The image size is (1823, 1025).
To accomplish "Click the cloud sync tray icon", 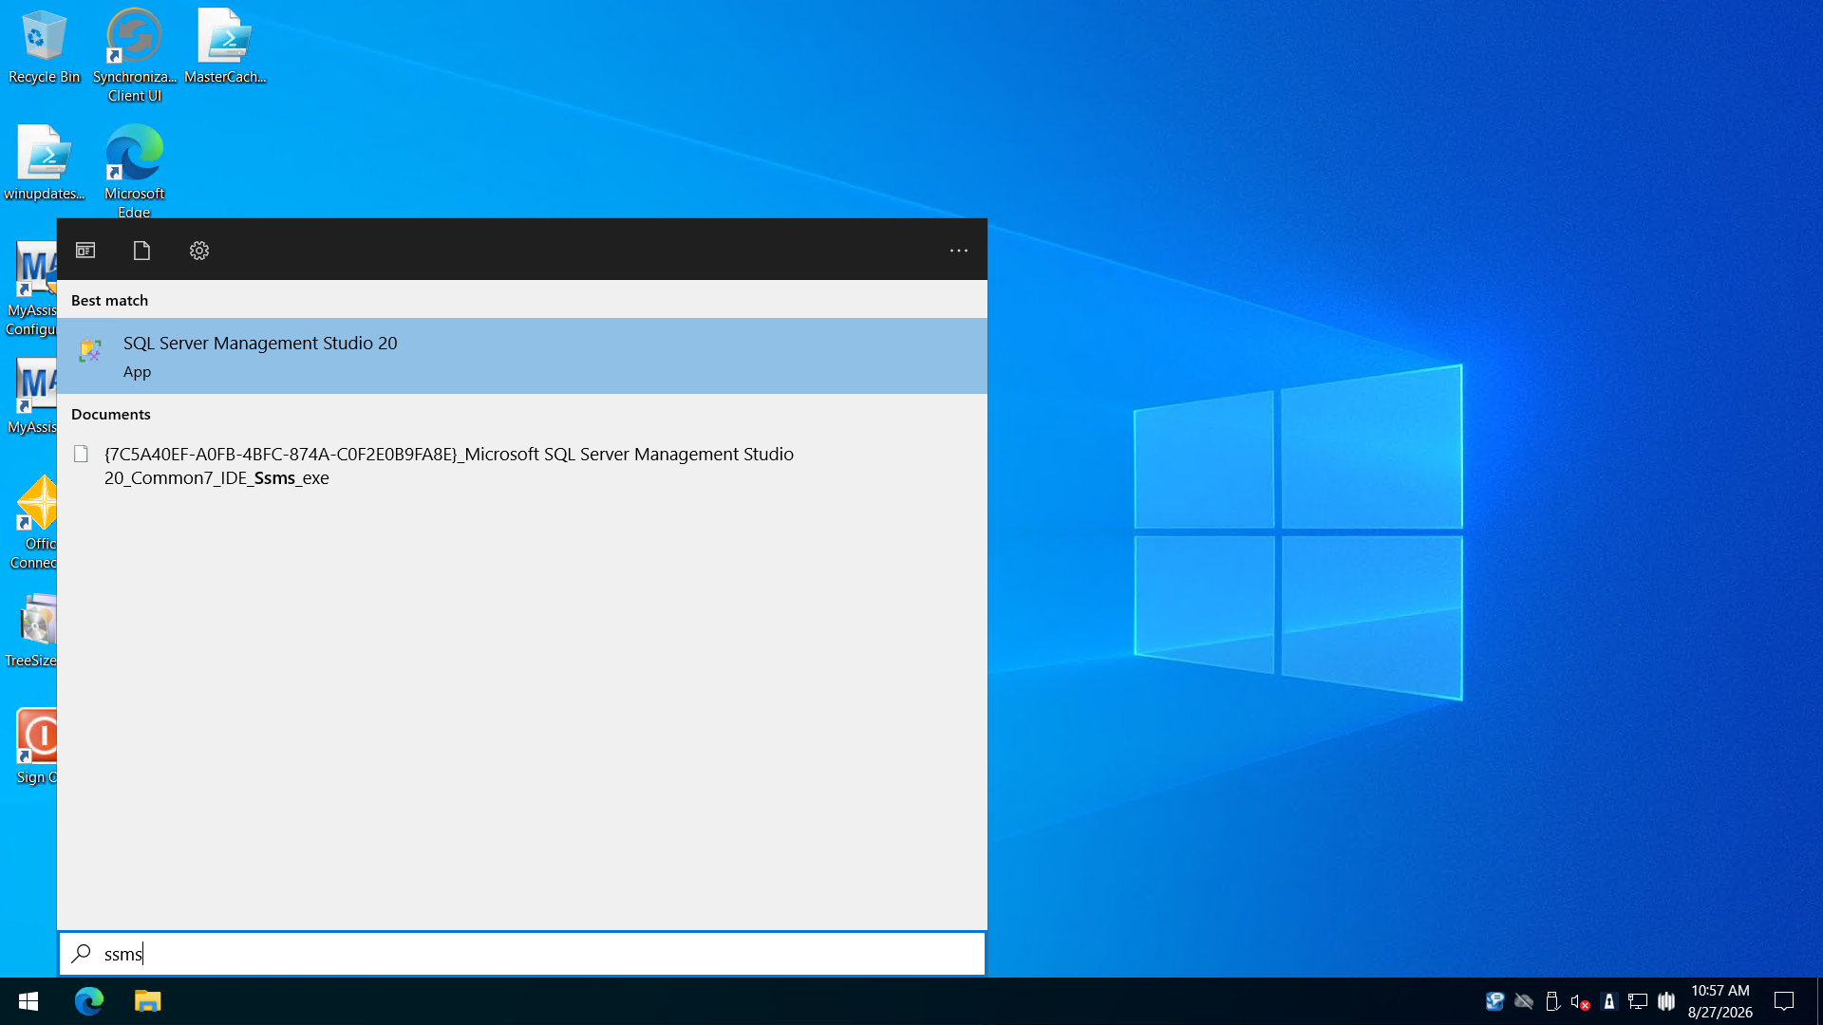I will 1524,1001.
